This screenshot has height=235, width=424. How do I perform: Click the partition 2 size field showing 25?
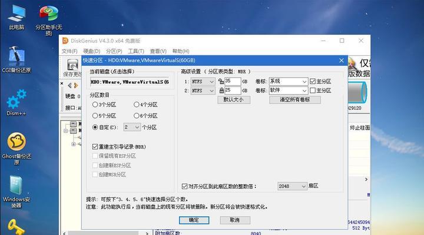click(x=233, y=90)
